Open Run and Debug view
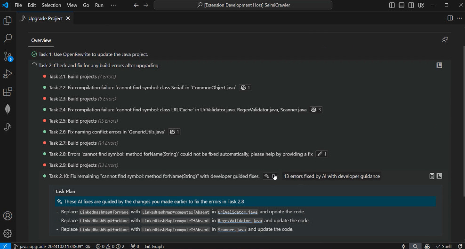The width and height of the screenshot is (465, 249). (x=8, y=74)
